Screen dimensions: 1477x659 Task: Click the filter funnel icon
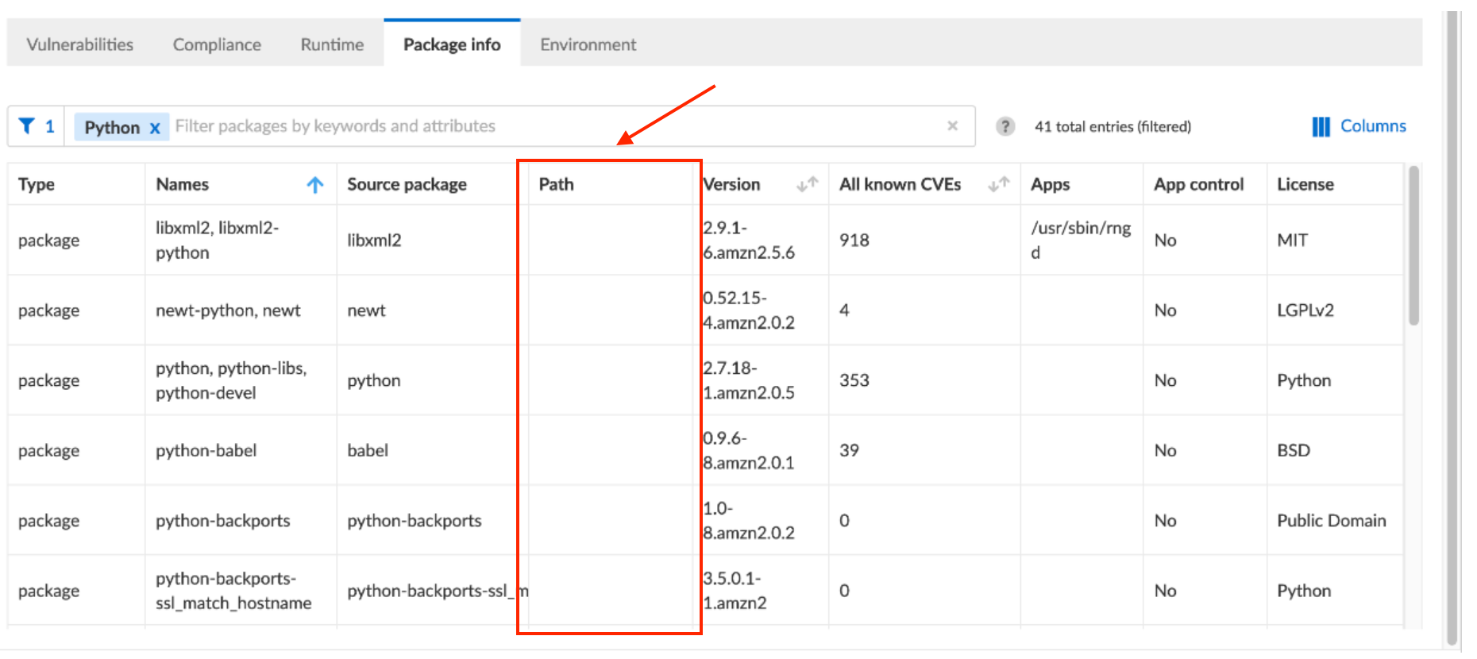(26, 125)
